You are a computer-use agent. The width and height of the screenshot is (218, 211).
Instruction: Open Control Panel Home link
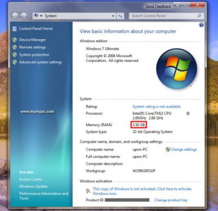[36, 29]
